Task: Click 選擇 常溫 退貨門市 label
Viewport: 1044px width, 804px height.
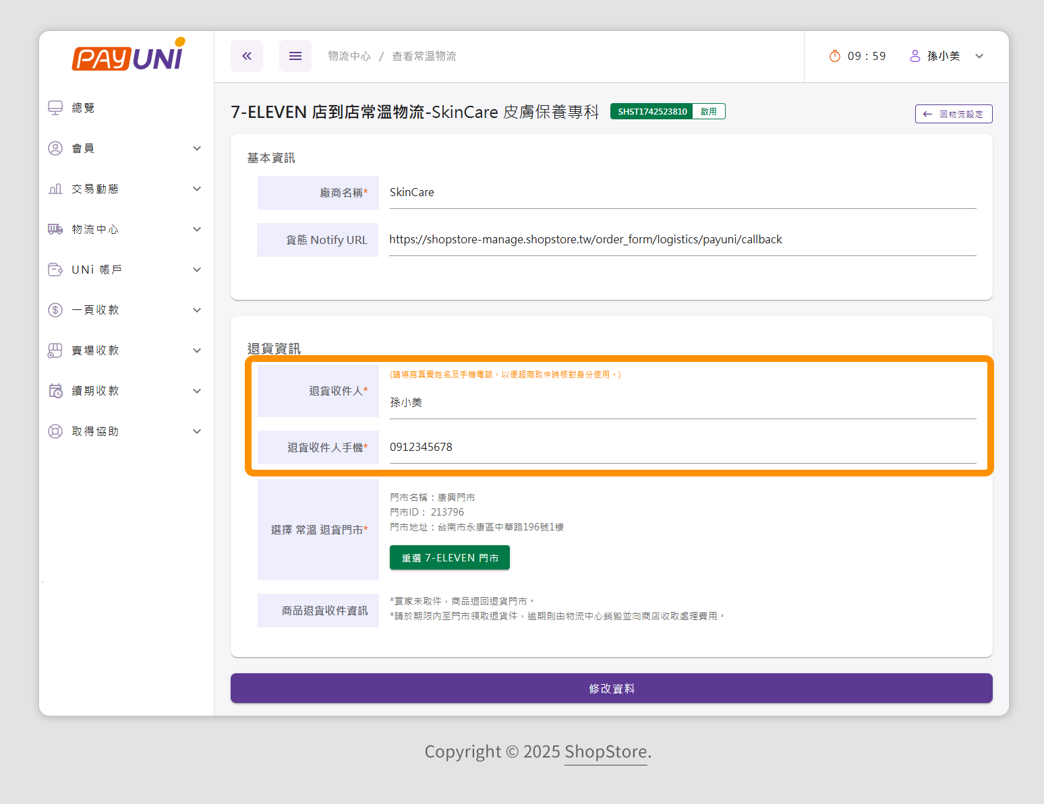Action: tap(320, 530)
